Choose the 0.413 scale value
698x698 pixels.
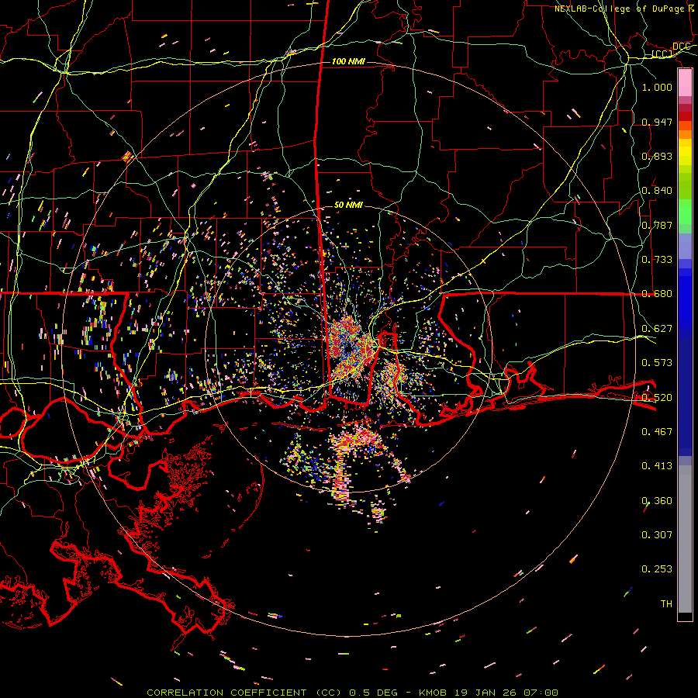tap(657, 465)
